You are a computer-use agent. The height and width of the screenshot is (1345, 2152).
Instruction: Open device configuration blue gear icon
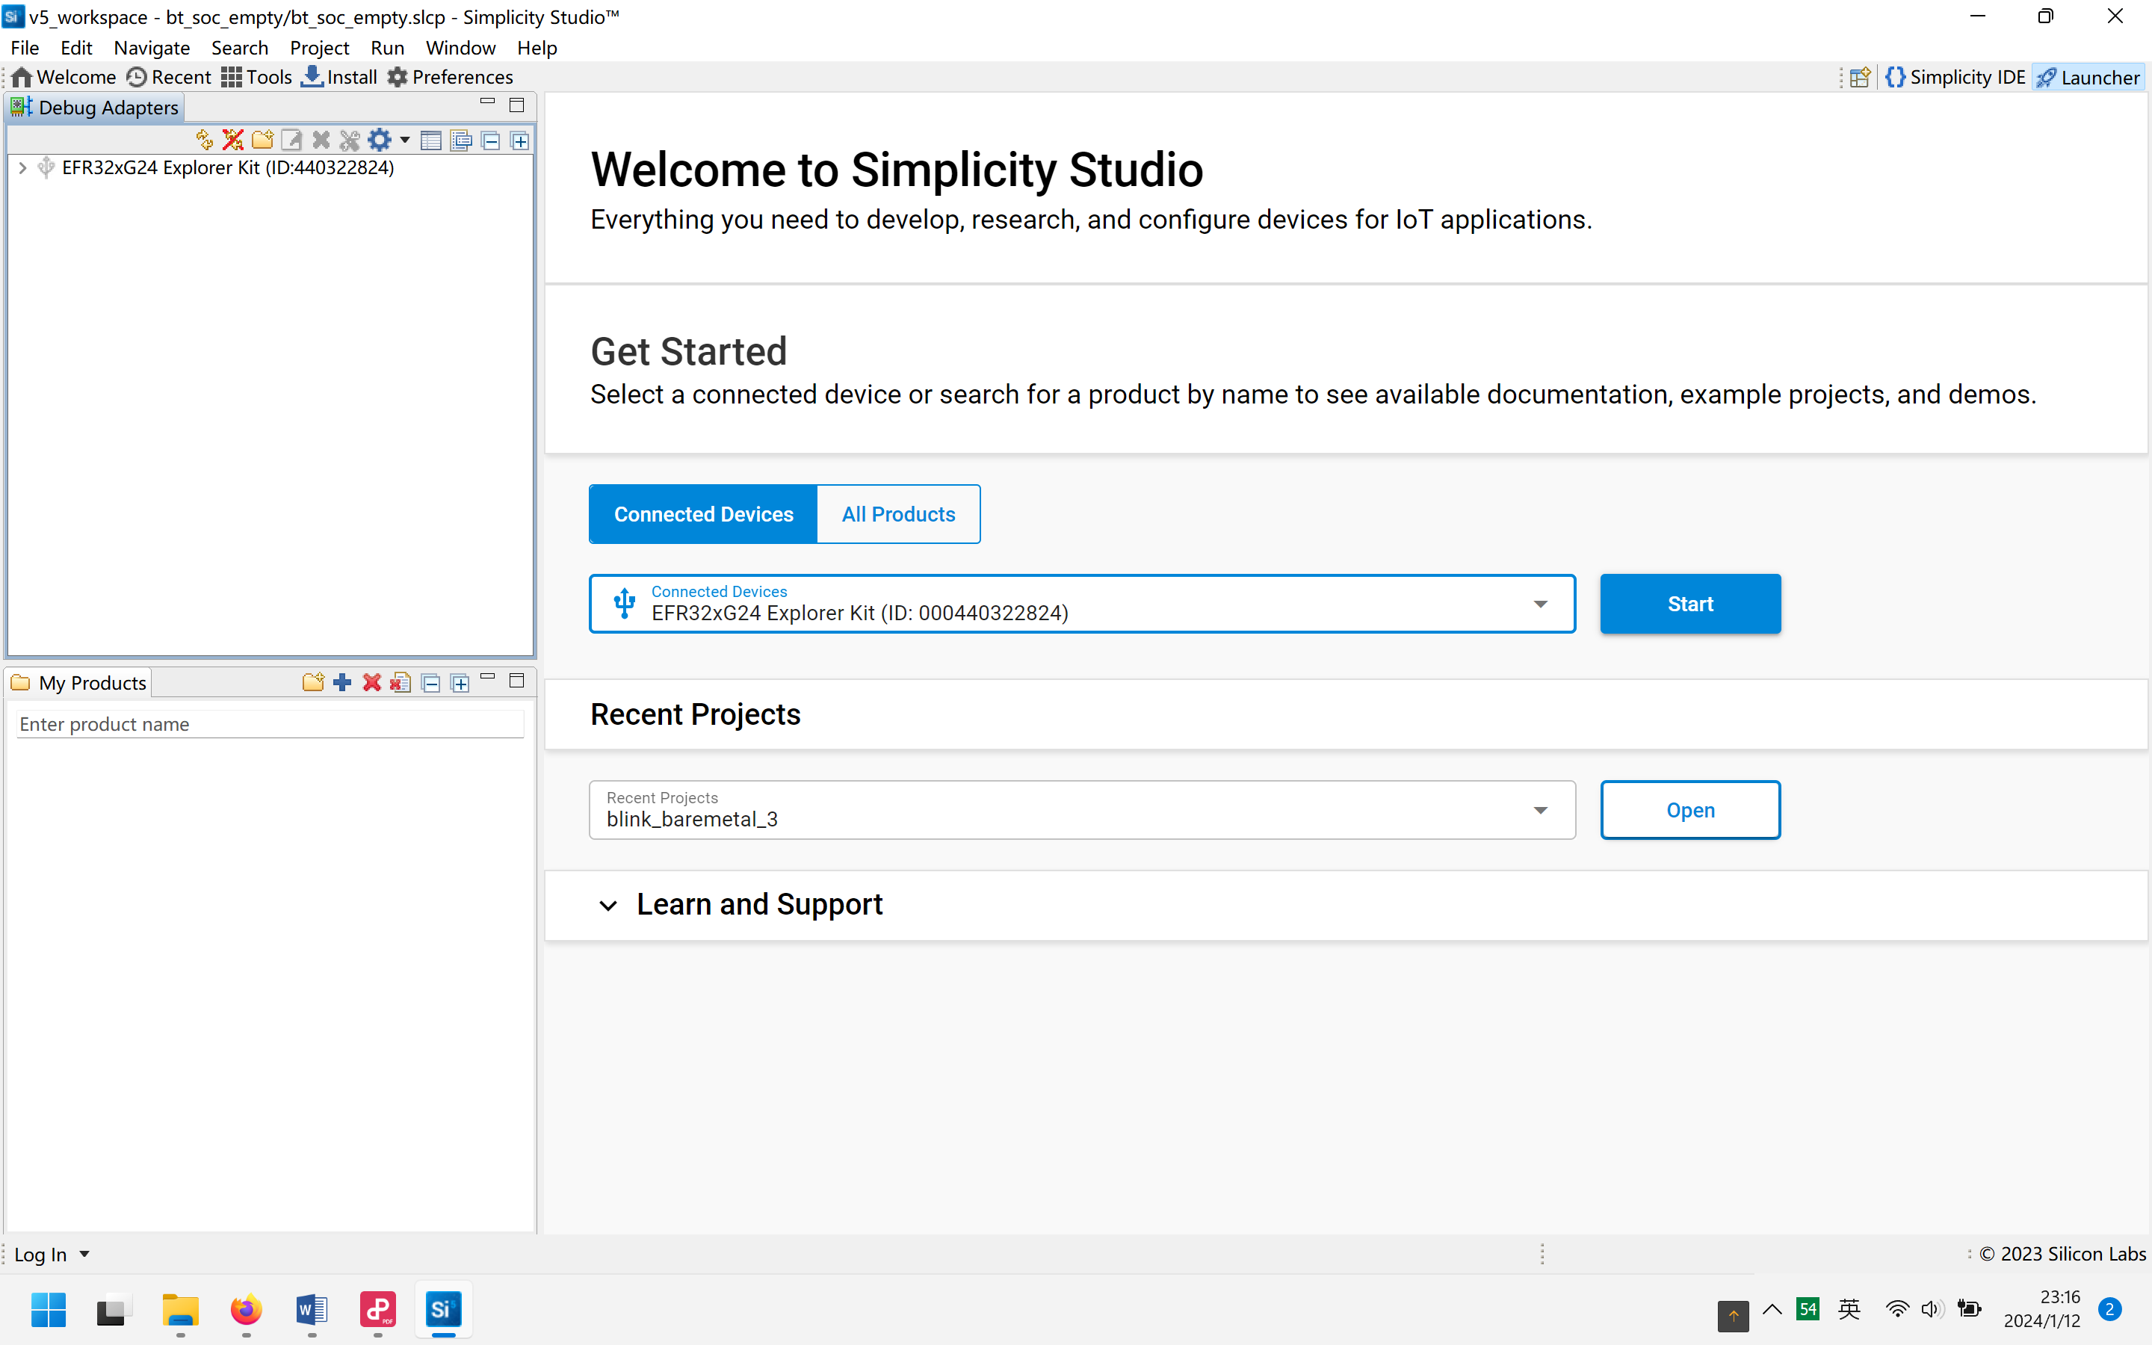click(380, 140)
